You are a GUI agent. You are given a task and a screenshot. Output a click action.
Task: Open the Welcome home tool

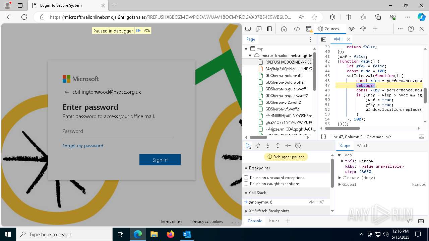[x=284, y=29]
